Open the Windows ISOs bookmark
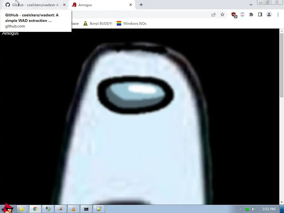 pos(131,23)
